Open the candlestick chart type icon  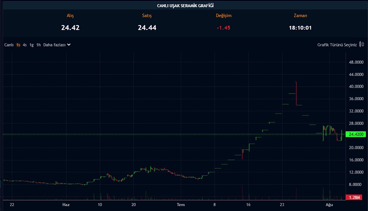(361, 44)
